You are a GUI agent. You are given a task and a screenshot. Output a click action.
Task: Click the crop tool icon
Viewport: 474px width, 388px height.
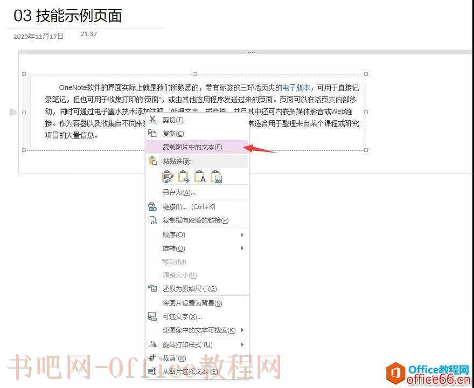click(152, 358)
